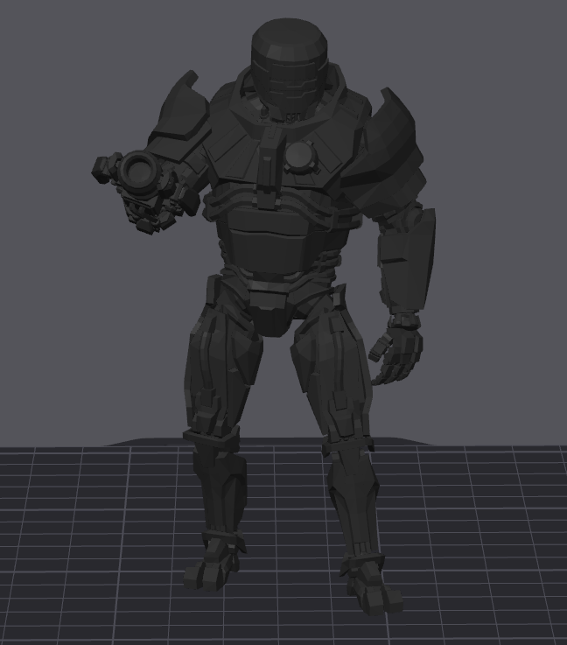Click the rectangular forearm armor plate

pos(407,262)
